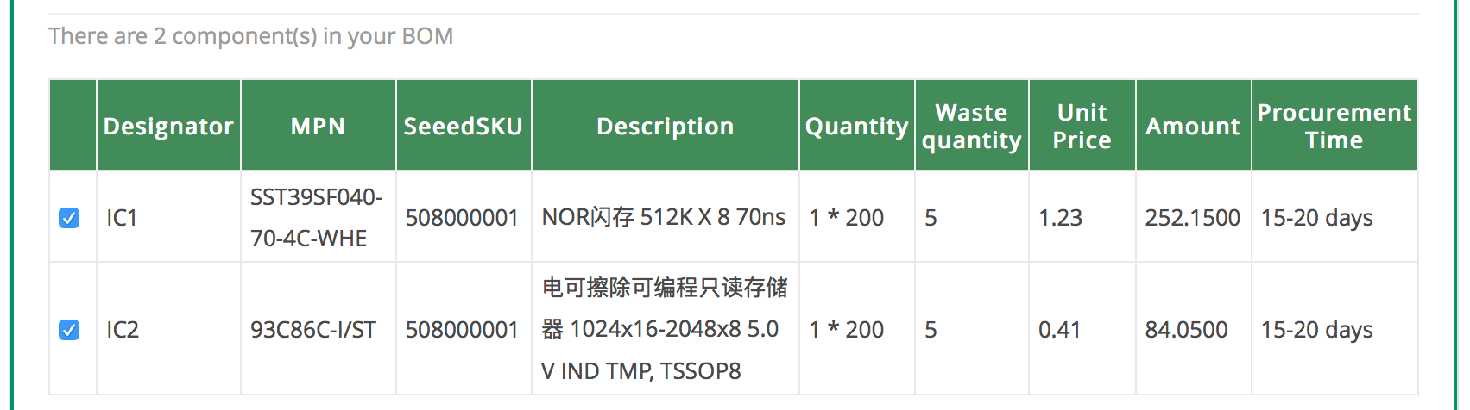Click the SeeedSKU column header
This screenshot has height=410, width=1470.
tap(464, 126)
